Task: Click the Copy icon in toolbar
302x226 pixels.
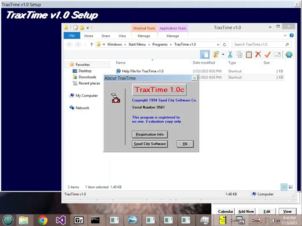Action: coord(239,54)
